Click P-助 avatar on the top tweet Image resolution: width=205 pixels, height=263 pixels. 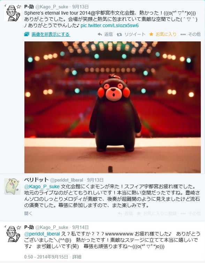pyautogui.click(x=12, y=13)
